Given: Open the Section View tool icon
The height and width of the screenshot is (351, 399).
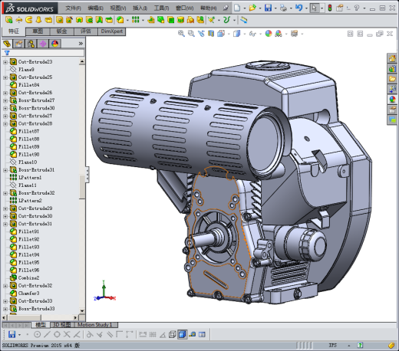Looking at the screenshot, I should (211, 34).
